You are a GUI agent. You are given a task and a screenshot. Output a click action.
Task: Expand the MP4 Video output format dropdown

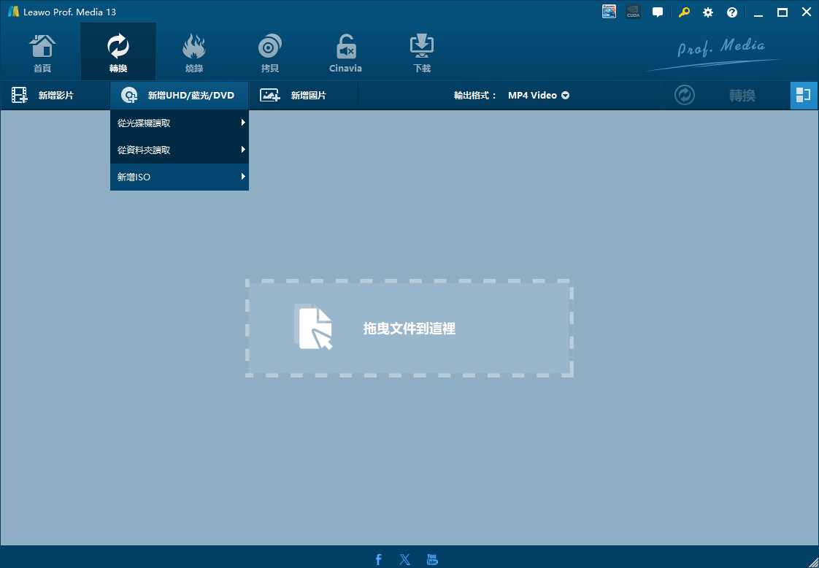coord(538,96)
